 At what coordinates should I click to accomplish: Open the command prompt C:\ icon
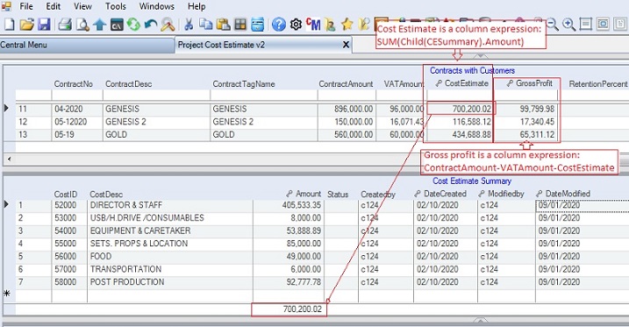tap(117, 25)
